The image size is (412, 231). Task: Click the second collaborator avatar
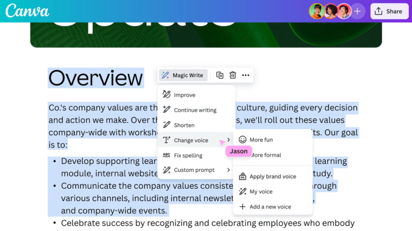point(330,11)
